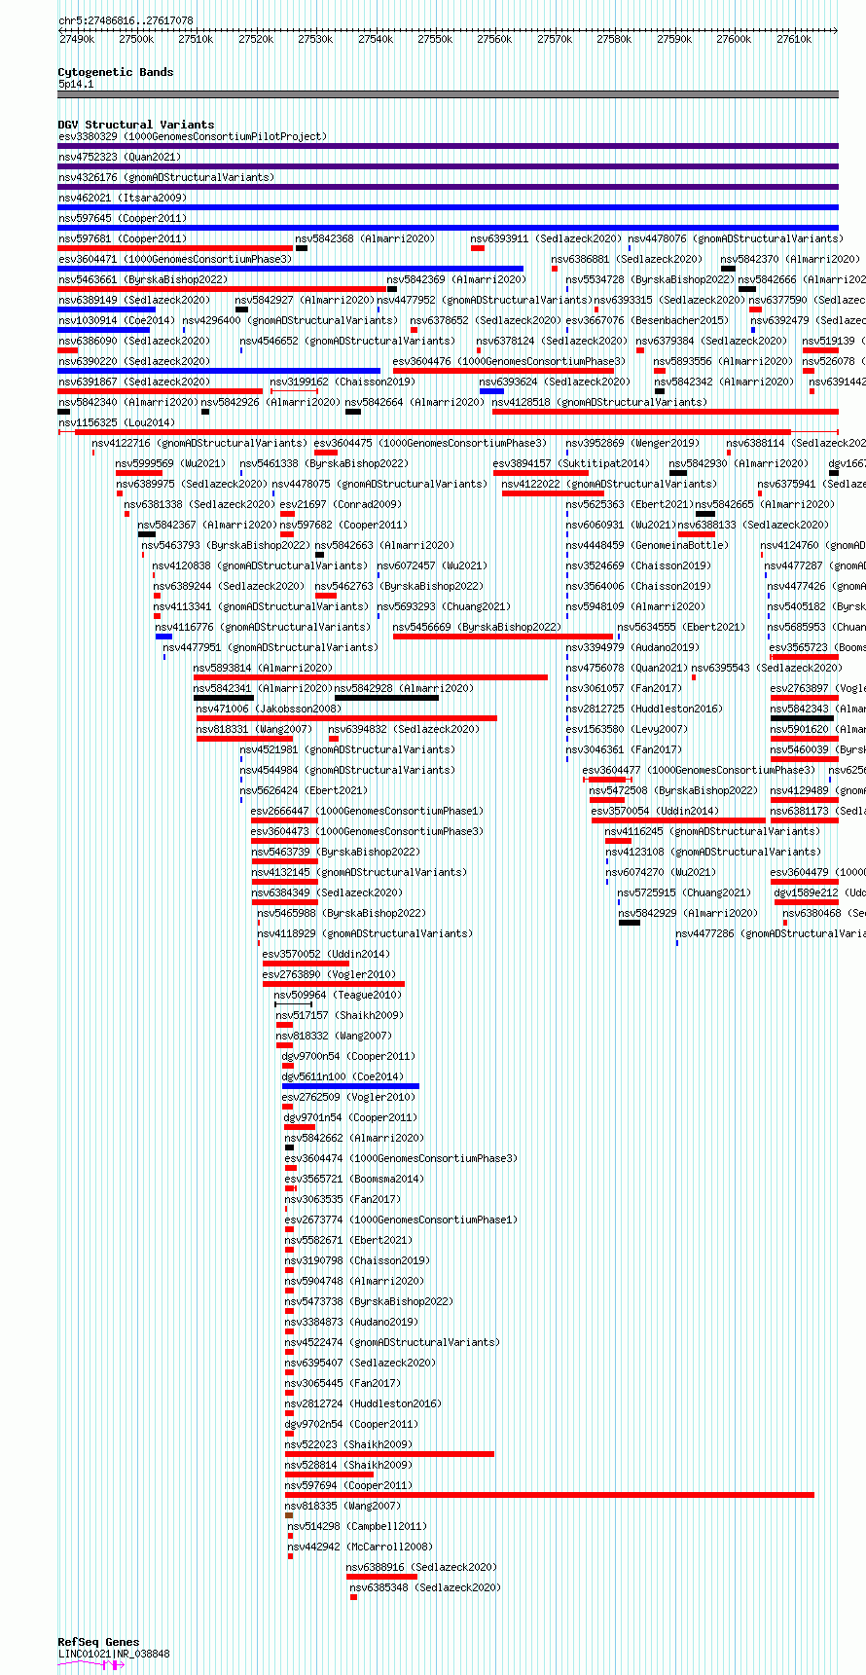Open esv3565721 (Boomsma2014) variant
866x1675 pixels.
(355, 1179)
